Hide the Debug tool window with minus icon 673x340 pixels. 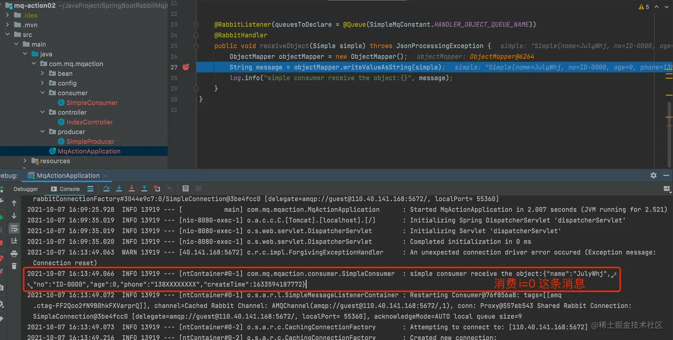(667, 175)
